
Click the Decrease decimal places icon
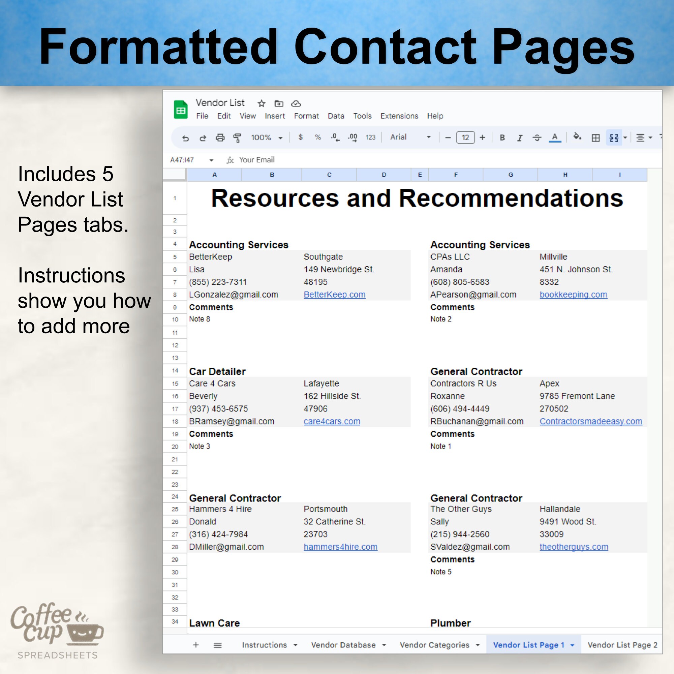click(334, 137)
